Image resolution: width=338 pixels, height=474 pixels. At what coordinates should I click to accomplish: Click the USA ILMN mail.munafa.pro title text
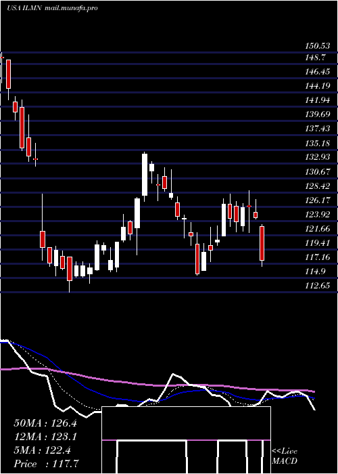point(52,8)
